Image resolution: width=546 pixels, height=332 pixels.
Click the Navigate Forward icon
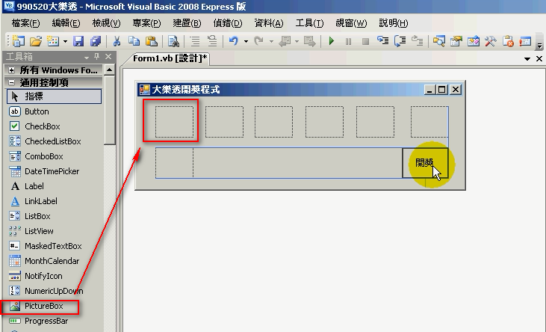pyautogui.click(x=309, y=41)
